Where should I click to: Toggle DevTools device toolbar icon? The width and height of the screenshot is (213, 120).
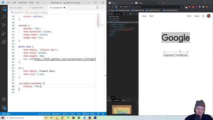point(111,14)
